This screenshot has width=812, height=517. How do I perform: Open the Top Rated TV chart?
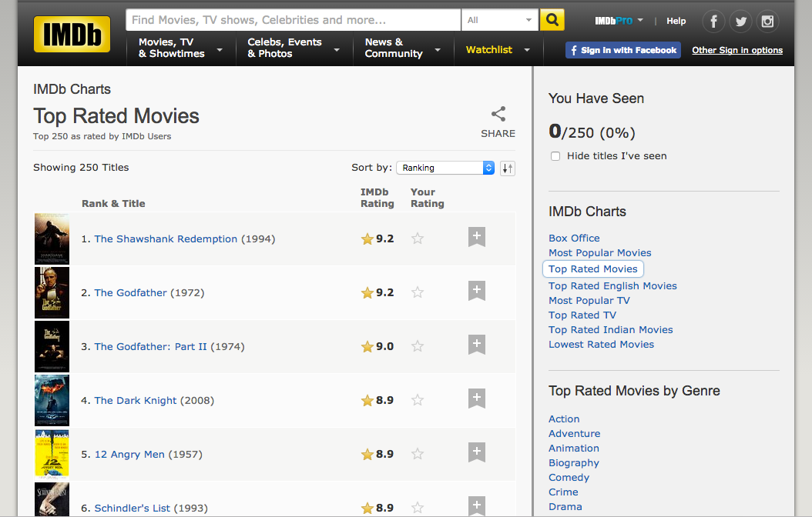pyautogui.click(x=582, y=315)
